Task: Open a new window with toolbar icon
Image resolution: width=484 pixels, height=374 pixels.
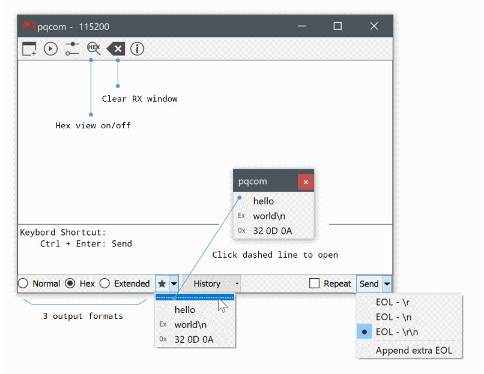Action: (x=29, y=49)
